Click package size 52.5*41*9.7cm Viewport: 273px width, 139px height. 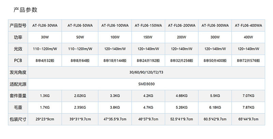pos(182,119)
